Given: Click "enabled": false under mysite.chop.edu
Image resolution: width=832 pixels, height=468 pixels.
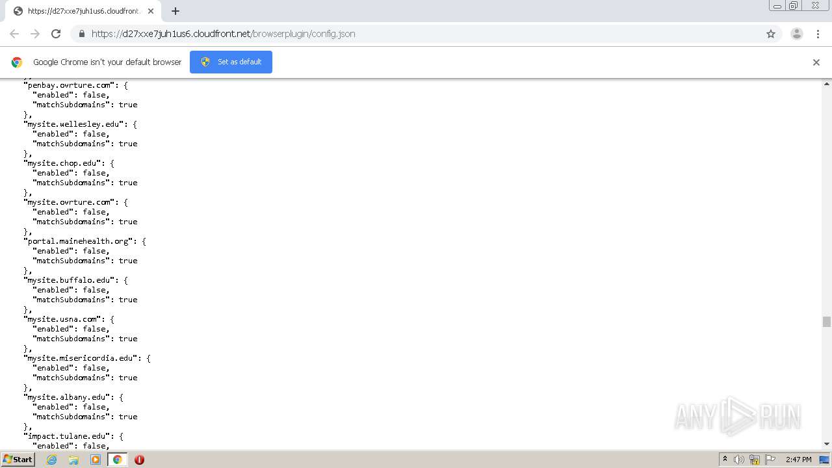Looking at the screenshot, I should [x=71, y=173].
